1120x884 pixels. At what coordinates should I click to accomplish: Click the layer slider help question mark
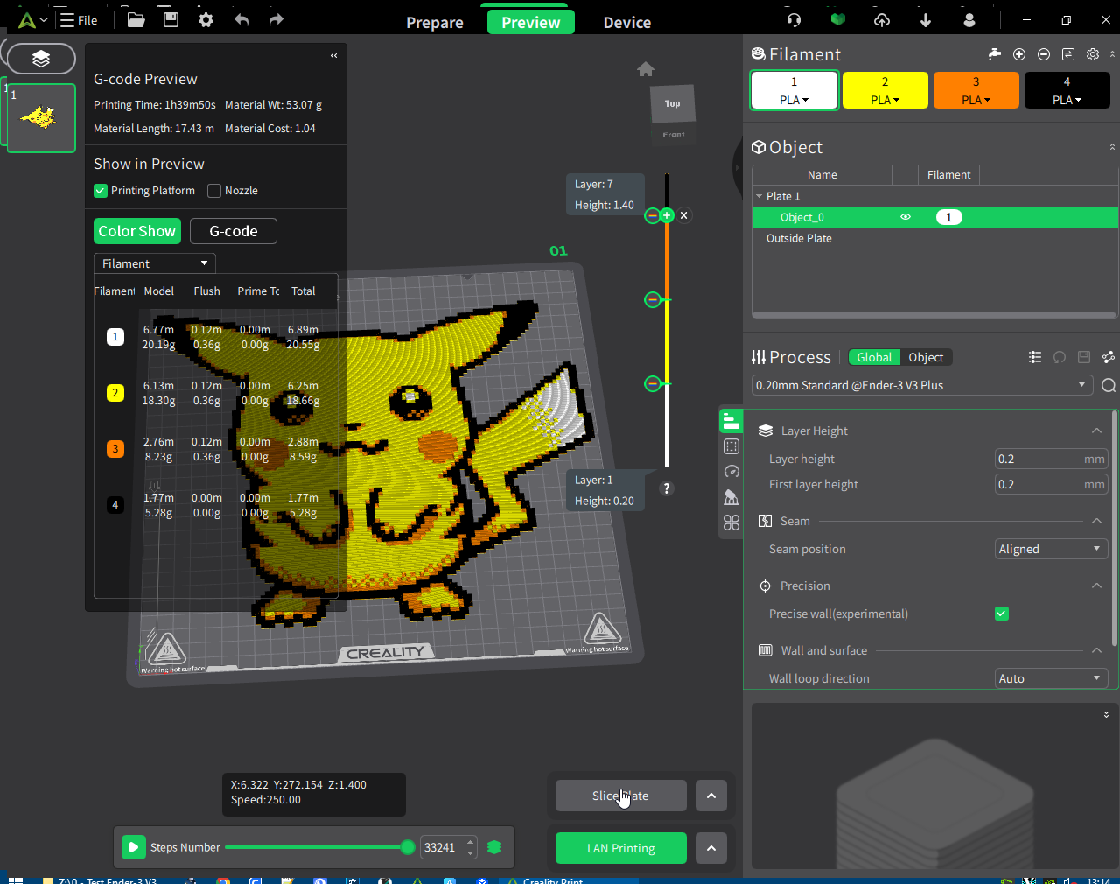click(667, 488)
